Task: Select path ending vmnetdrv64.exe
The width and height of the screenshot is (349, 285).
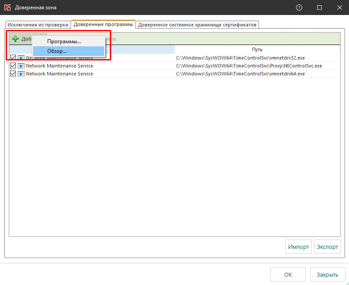Action: [240, 74]
